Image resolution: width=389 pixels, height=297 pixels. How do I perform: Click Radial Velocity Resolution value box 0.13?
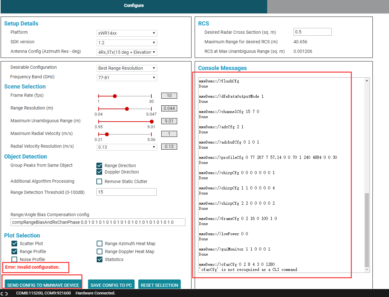tap(169, 146)
